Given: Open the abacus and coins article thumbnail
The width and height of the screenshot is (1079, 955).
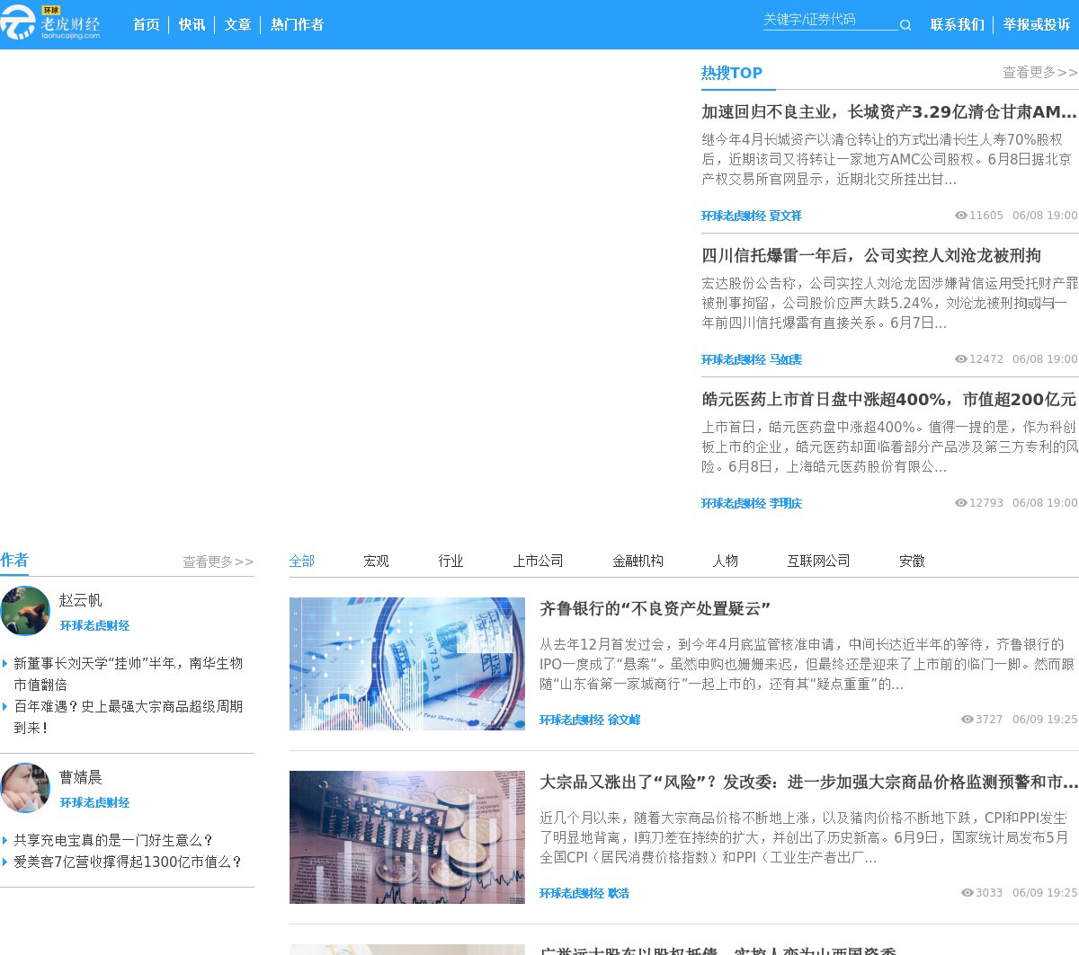Looking at the screenshot, I should (406, 837).
